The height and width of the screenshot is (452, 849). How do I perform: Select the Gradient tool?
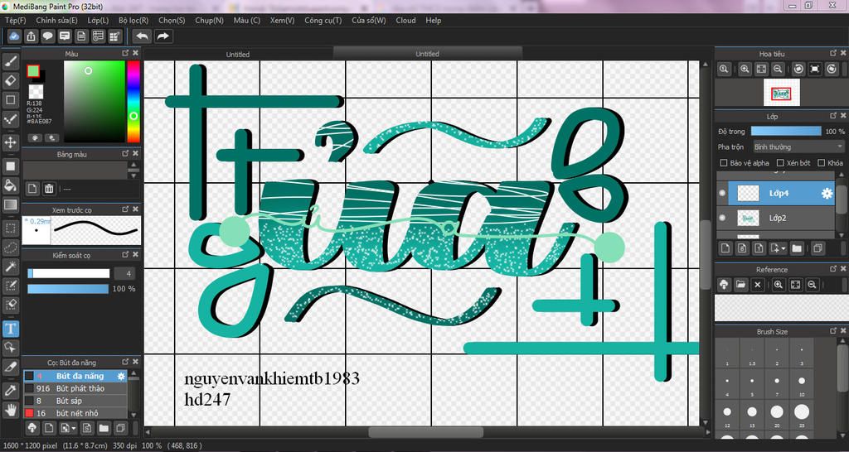click(11, 205)
